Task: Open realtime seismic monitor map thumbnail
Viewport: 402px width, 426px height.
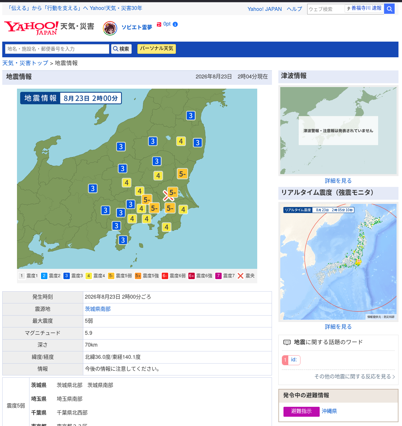Action: coord(338,261)
